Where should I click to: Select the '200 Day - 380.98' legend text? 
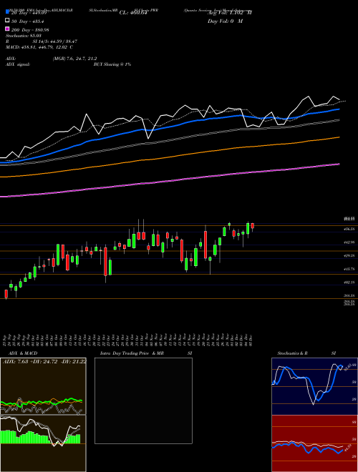[x=30, y=30]
